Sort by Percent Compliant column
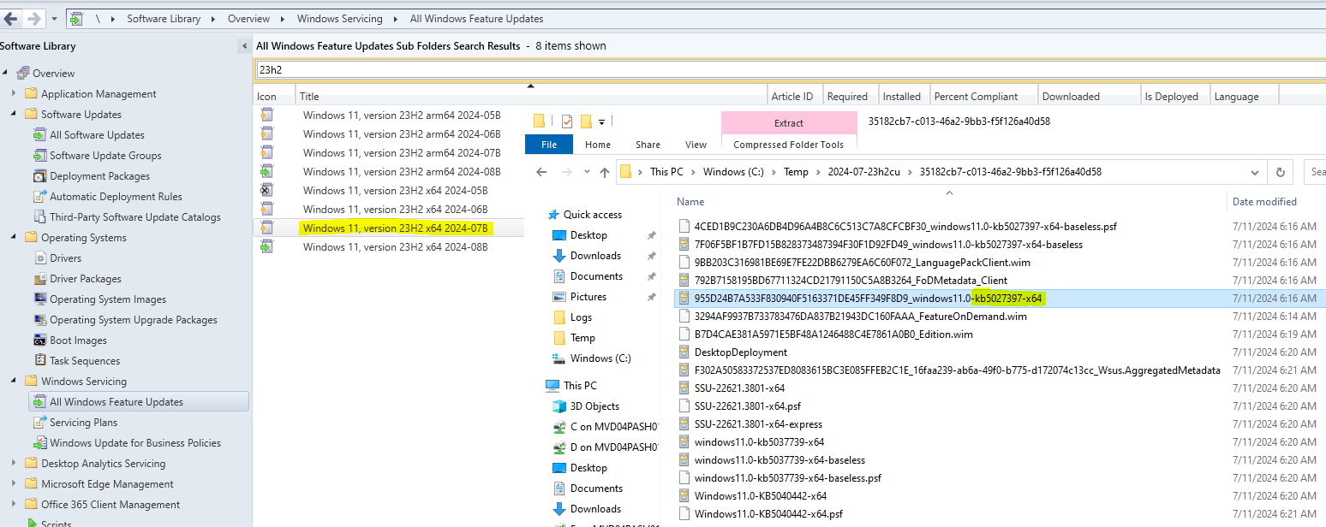 click(x=983, y=97)
